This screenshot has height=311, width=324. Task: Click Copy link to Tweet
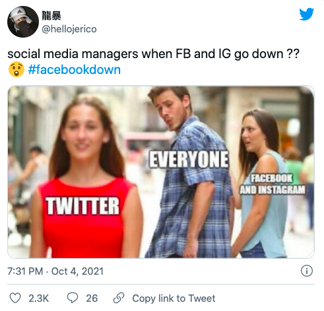point(174,298)
